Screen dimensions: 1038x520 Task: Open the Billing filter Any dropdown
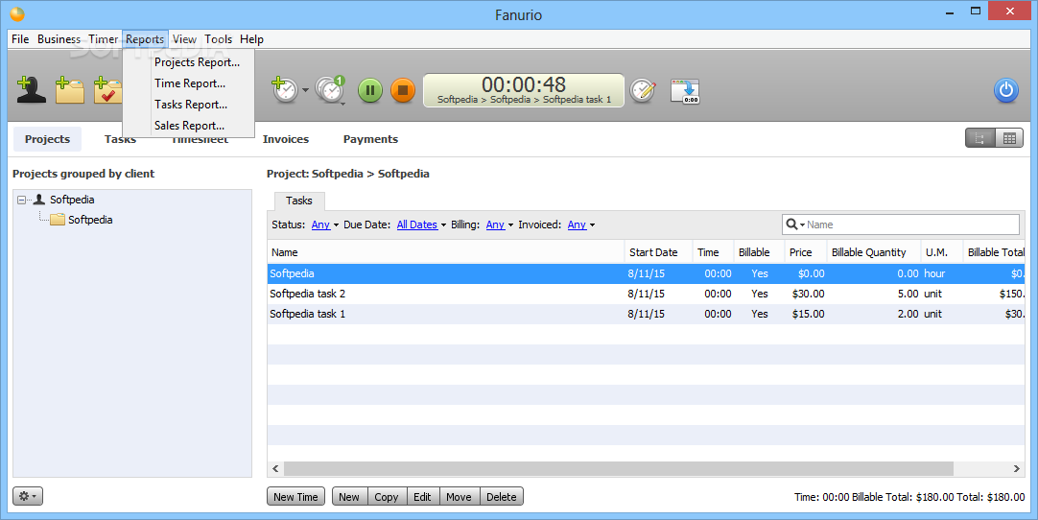(499, 225)
